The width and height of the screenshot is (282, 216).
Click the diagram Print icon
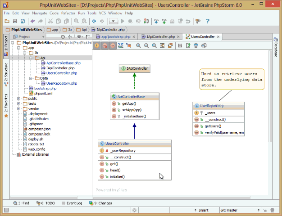196,45
